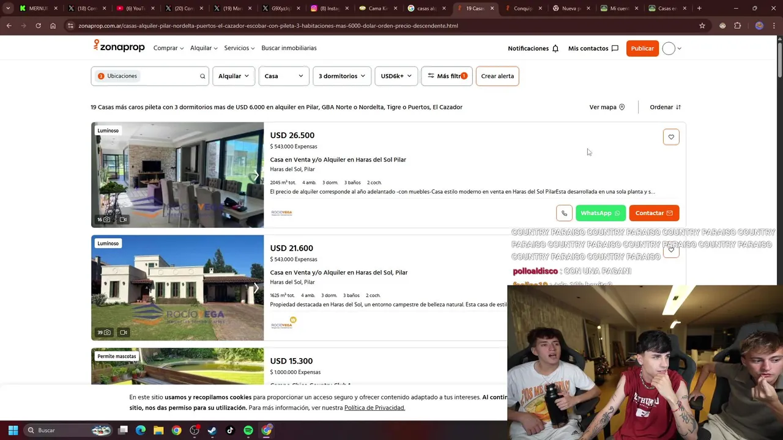Viewport: 783px width, 440px height.
Task: Open the Notificaciones bell icon
Action: coord(555,48)
